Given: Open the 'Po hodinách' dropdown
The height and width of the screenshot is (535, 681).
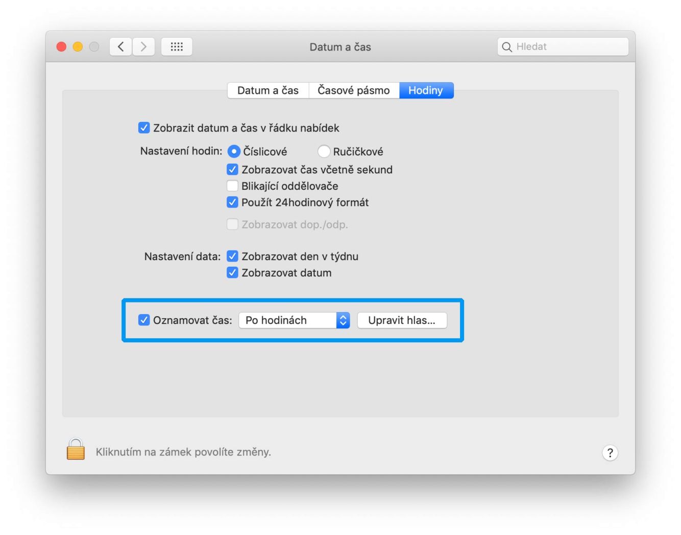Looking at the screenshot, I should pyautogui.click(x=294, y=320).
